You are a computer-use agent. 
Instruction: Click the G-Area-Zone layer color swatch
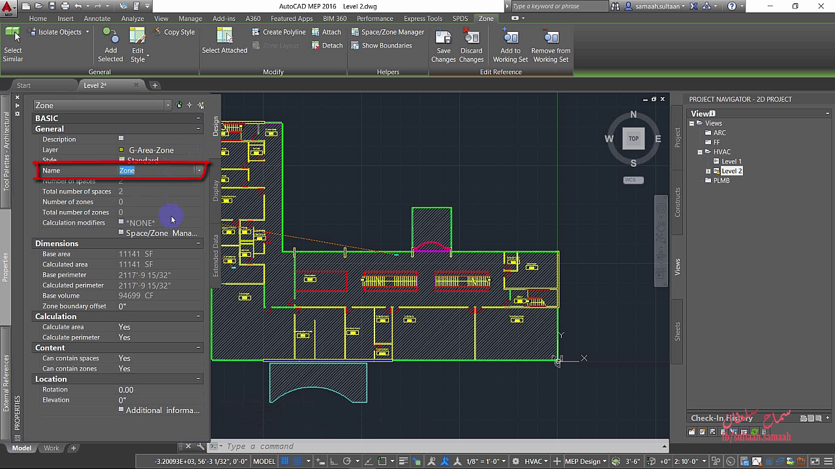pyautogui.click(x=121, y=150)
